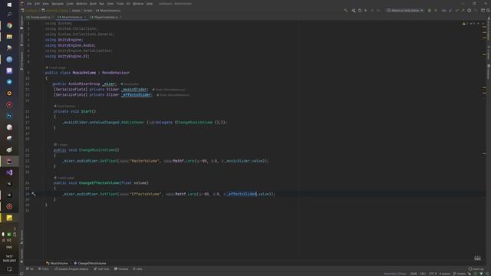The width and height of the screenshot is (491, 276).
Task: Click the "EffectsVolume" string on line 28
Action: click(146, 194)
